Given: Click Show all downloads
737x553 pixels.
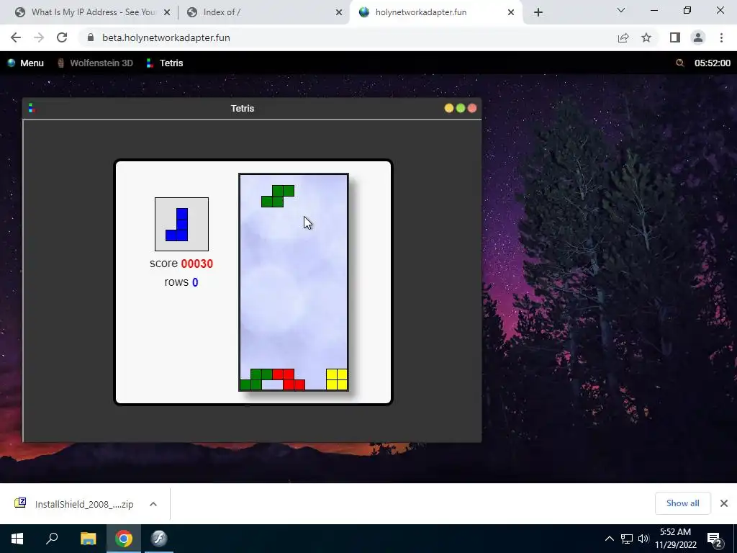Looking at the screenshot, I should click(x=682, y=503).
